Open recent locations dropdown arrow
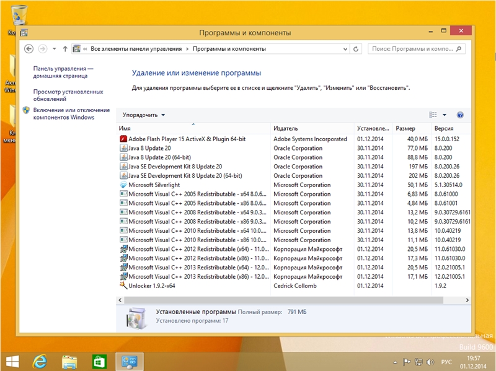This screenshot has height=371, width=496. pos(55,49)
